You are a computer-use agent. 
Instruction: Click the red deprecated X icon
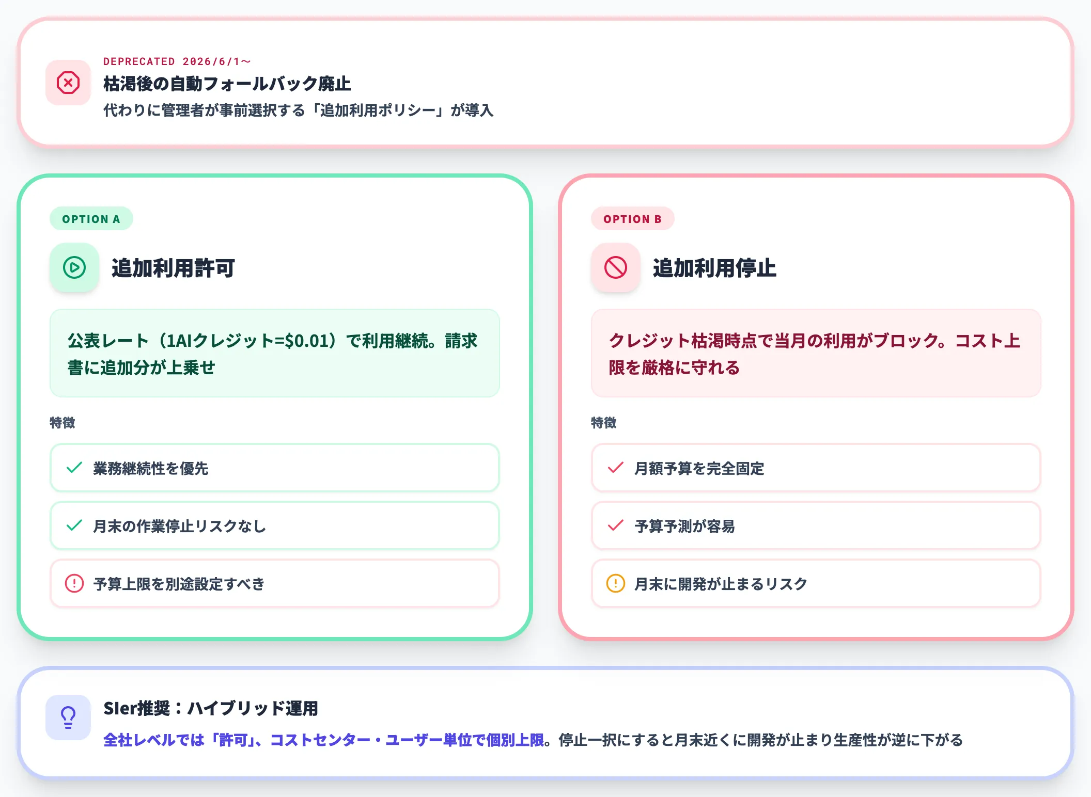[x=68, y=82]
